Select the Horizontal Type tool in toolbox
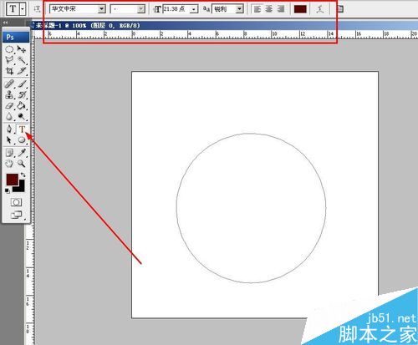Screen dimensions: 418x345 pyautogui.click(x=22, y=129)
